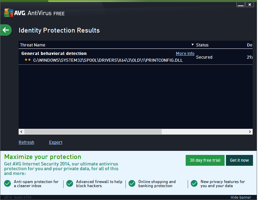Click the Threat Name sort arrow
The width and height of the screenshot is (277, 200).
(x=192, y=45)
